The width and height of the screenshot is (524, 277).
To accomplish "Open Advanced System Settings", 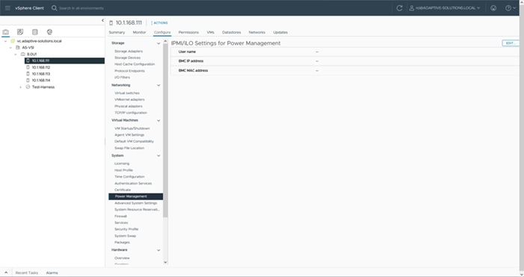I will pos(136,203).
